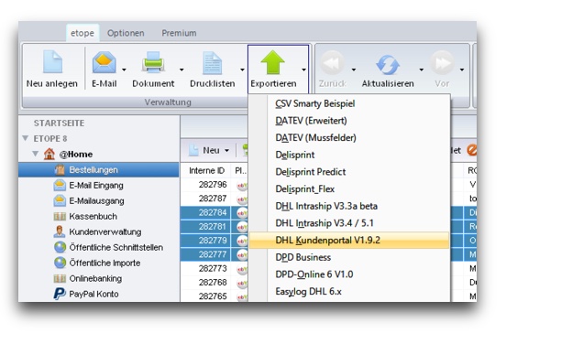
Task: Collapse the ETOPE 8 tree node
Action: 26,138
